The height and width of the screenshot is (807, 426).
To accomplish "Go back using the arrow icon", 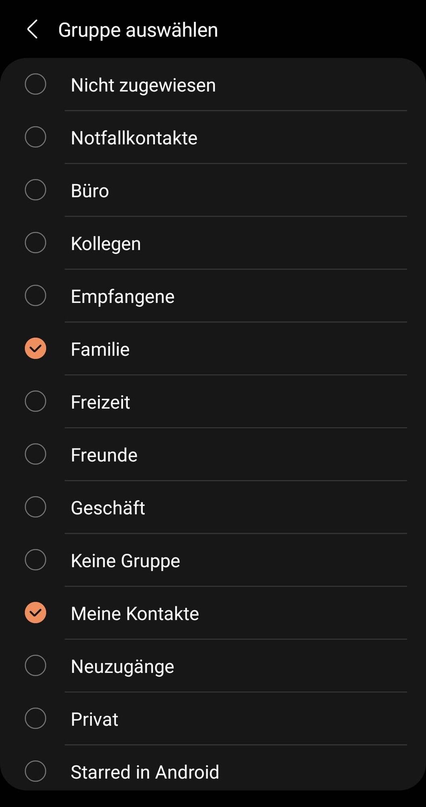I will [32, 29].
